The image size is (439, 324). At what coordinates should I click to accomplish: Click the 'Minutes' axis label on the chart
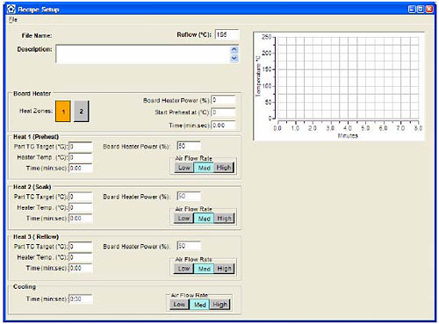[x=348, y=136]
